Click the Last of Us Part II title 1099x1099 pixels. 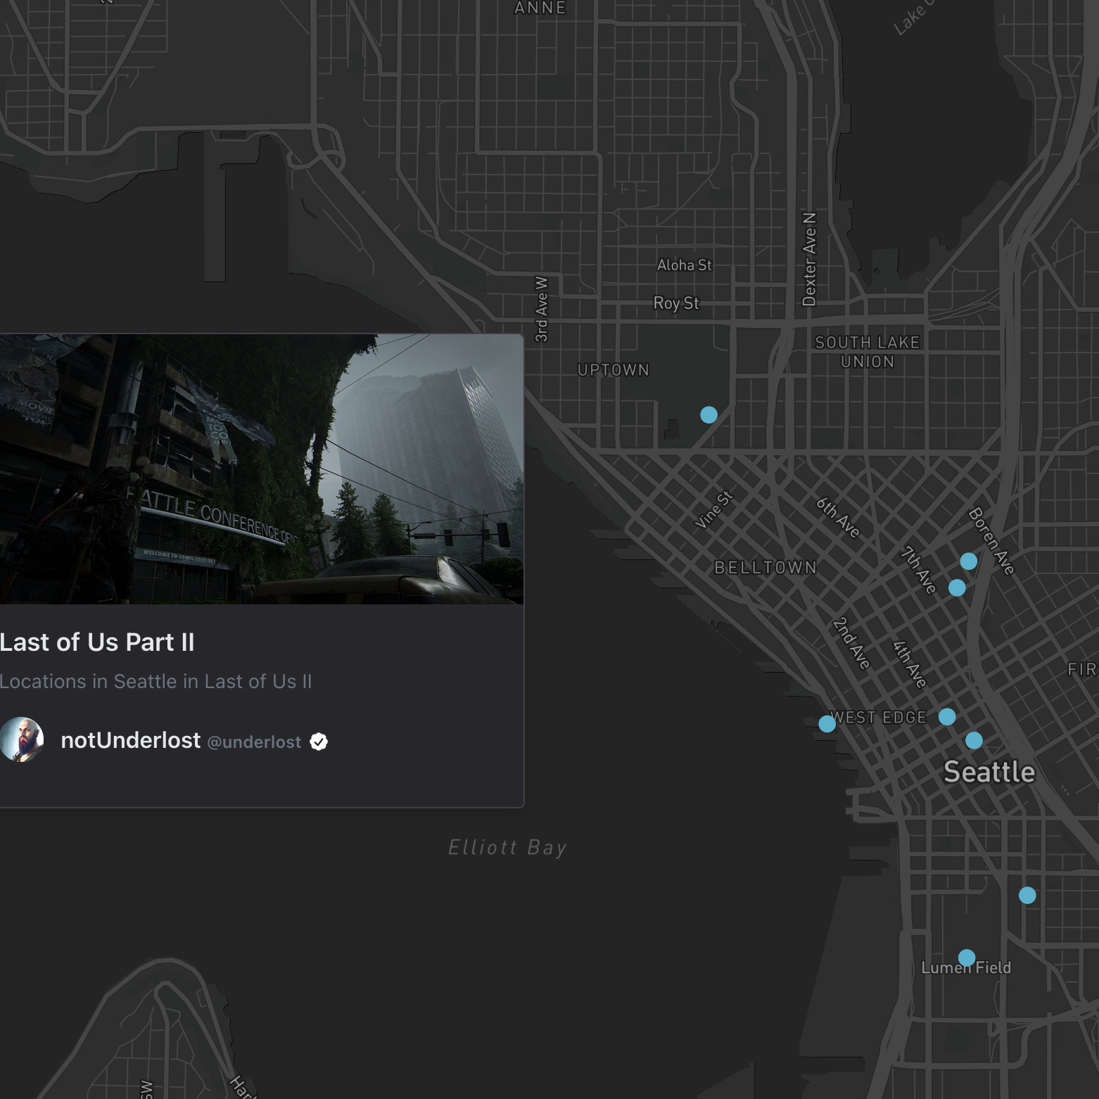[98, 642]
